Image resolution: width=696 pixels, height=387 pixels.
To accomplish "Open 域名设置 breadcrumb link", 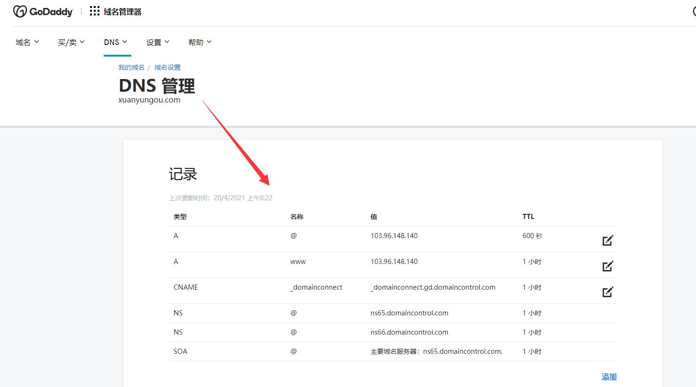I will click(x=167, y=67).
